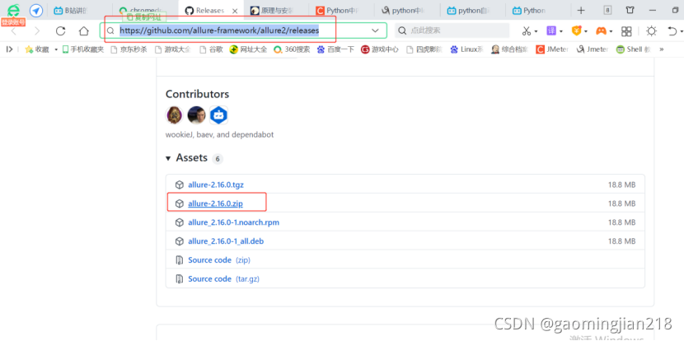Image resolution: width=684 pixels, height=341 pixels.
Task: Download allure-2.16.0.zip
Action: pyautogui.click(x=215, y=203)
